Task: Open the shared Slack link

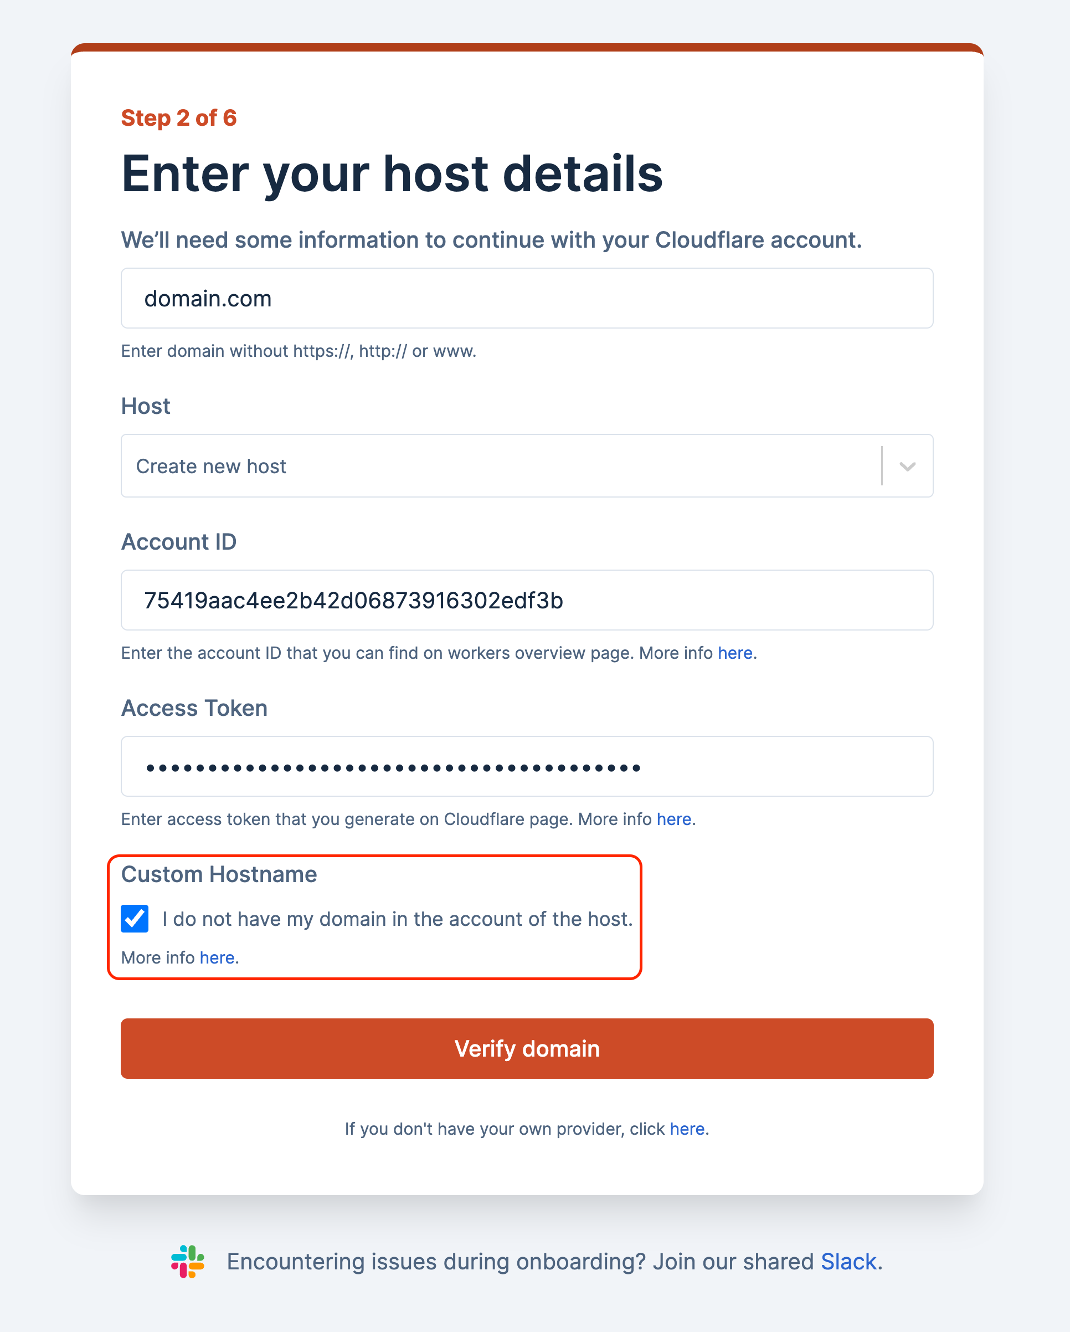Action: pyautogui.click(x=848, y=1262)
